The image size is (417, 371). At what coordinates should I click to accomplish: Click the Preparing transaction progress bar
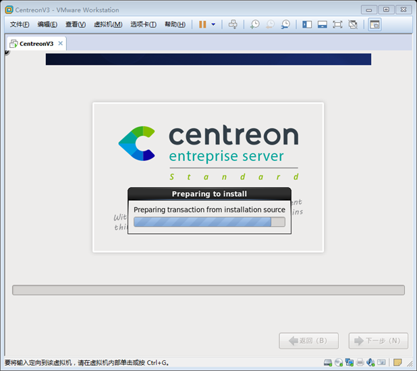(209, 222)
